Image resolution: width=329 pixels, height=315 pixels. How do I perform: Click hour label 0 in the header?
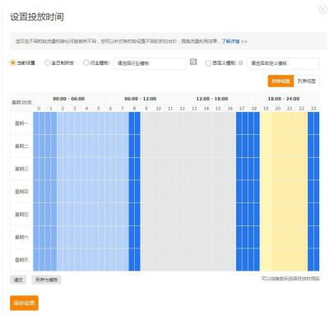[x=39, y=109]
